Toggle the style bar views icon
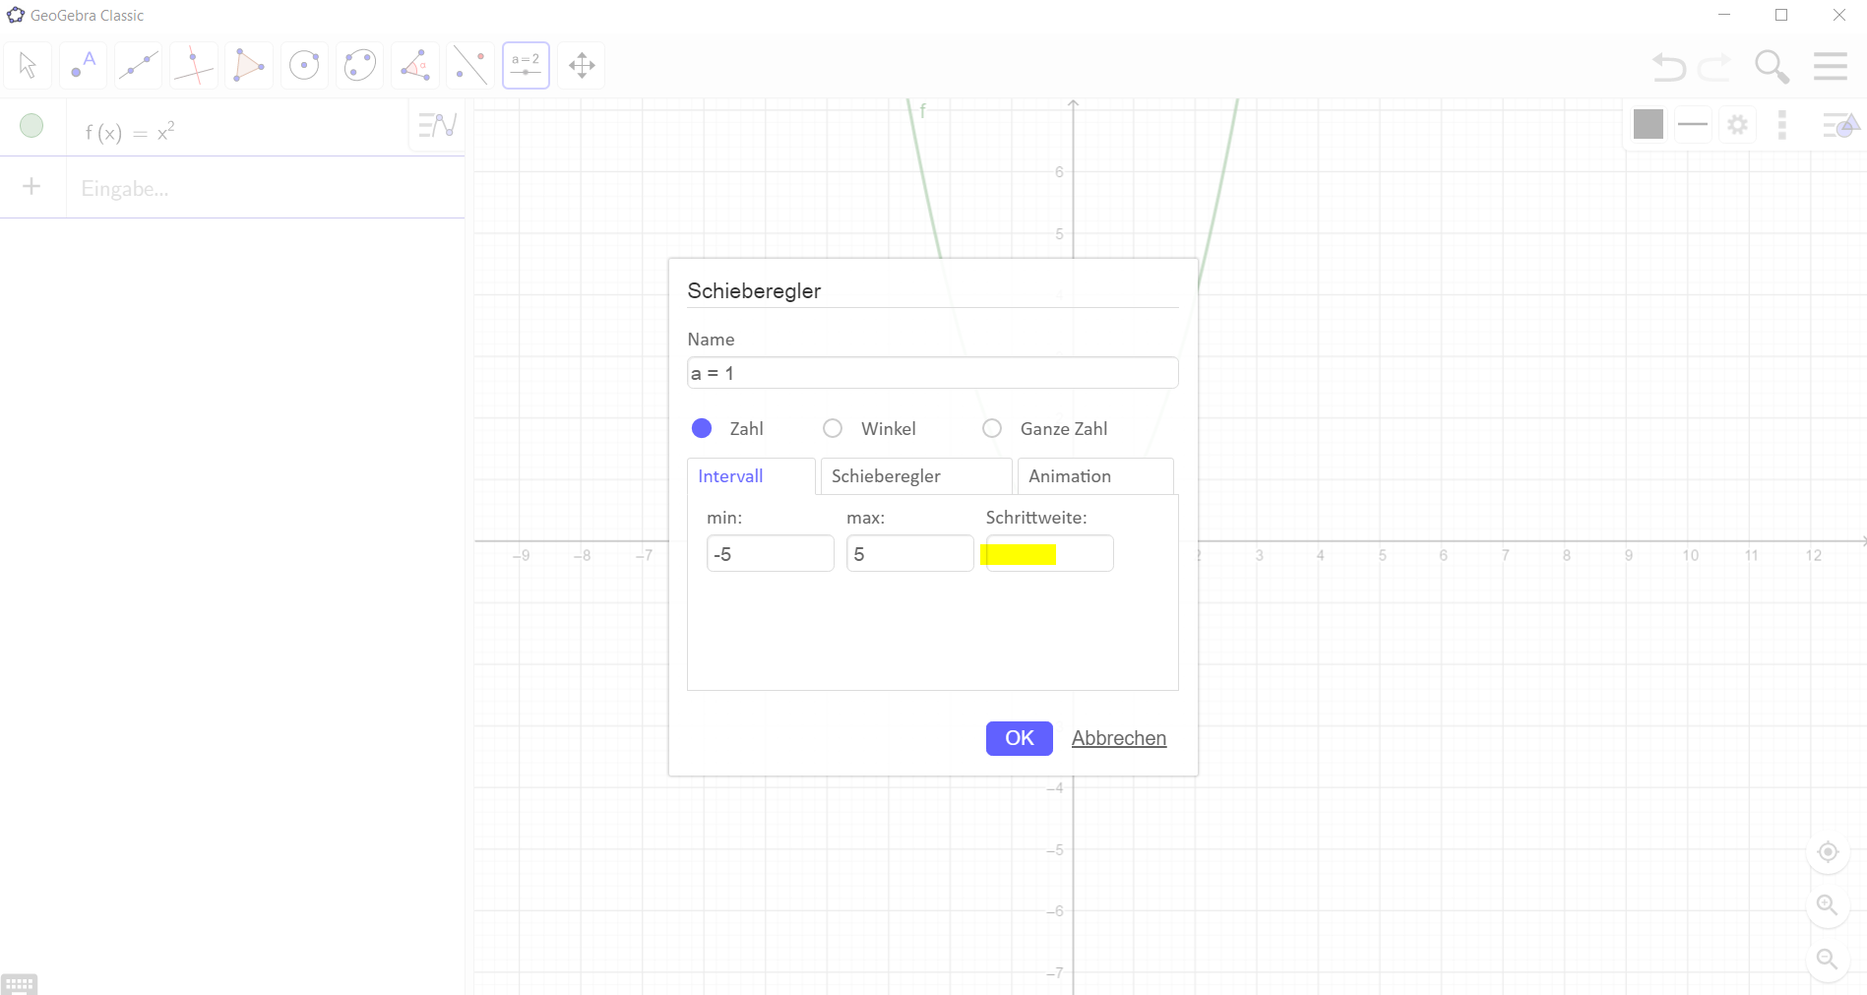This screenshot has width=1867, height=995. pos(1840,125)
